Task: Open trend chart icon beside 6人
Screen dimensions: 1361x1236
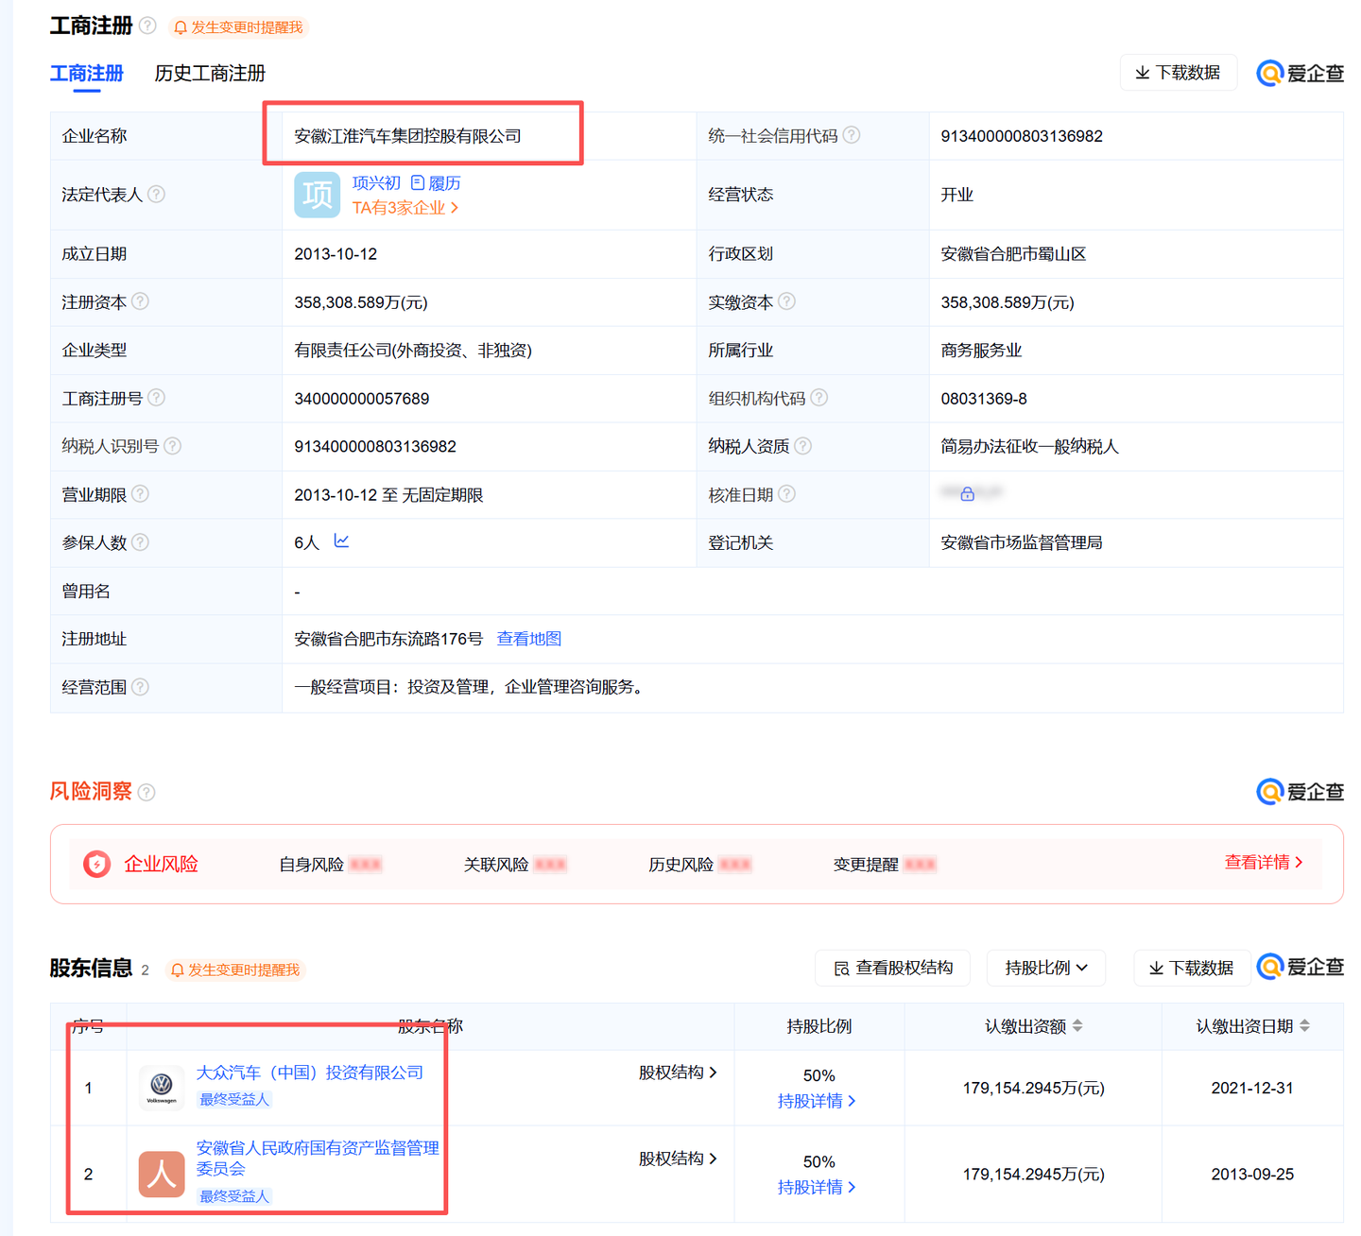Action: [x=342, y=541]
